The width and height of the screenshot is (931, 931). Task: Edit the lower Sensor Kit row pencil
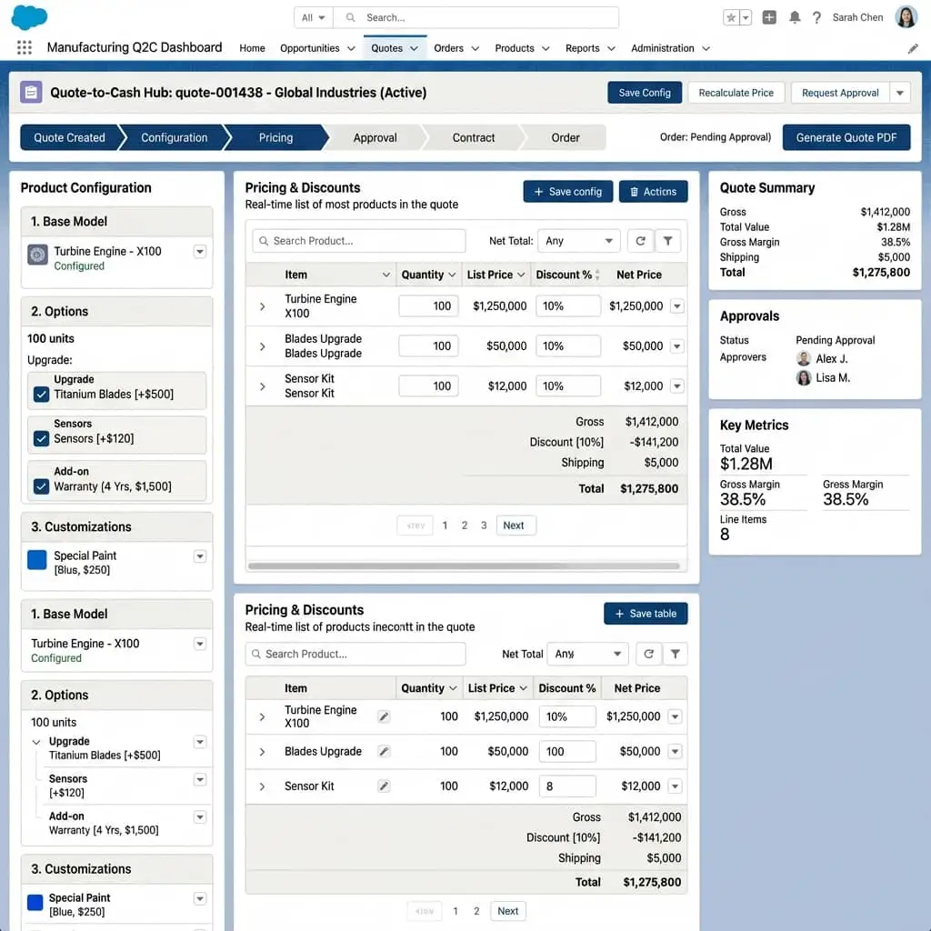pyautogui.click(x=385, y=786)
